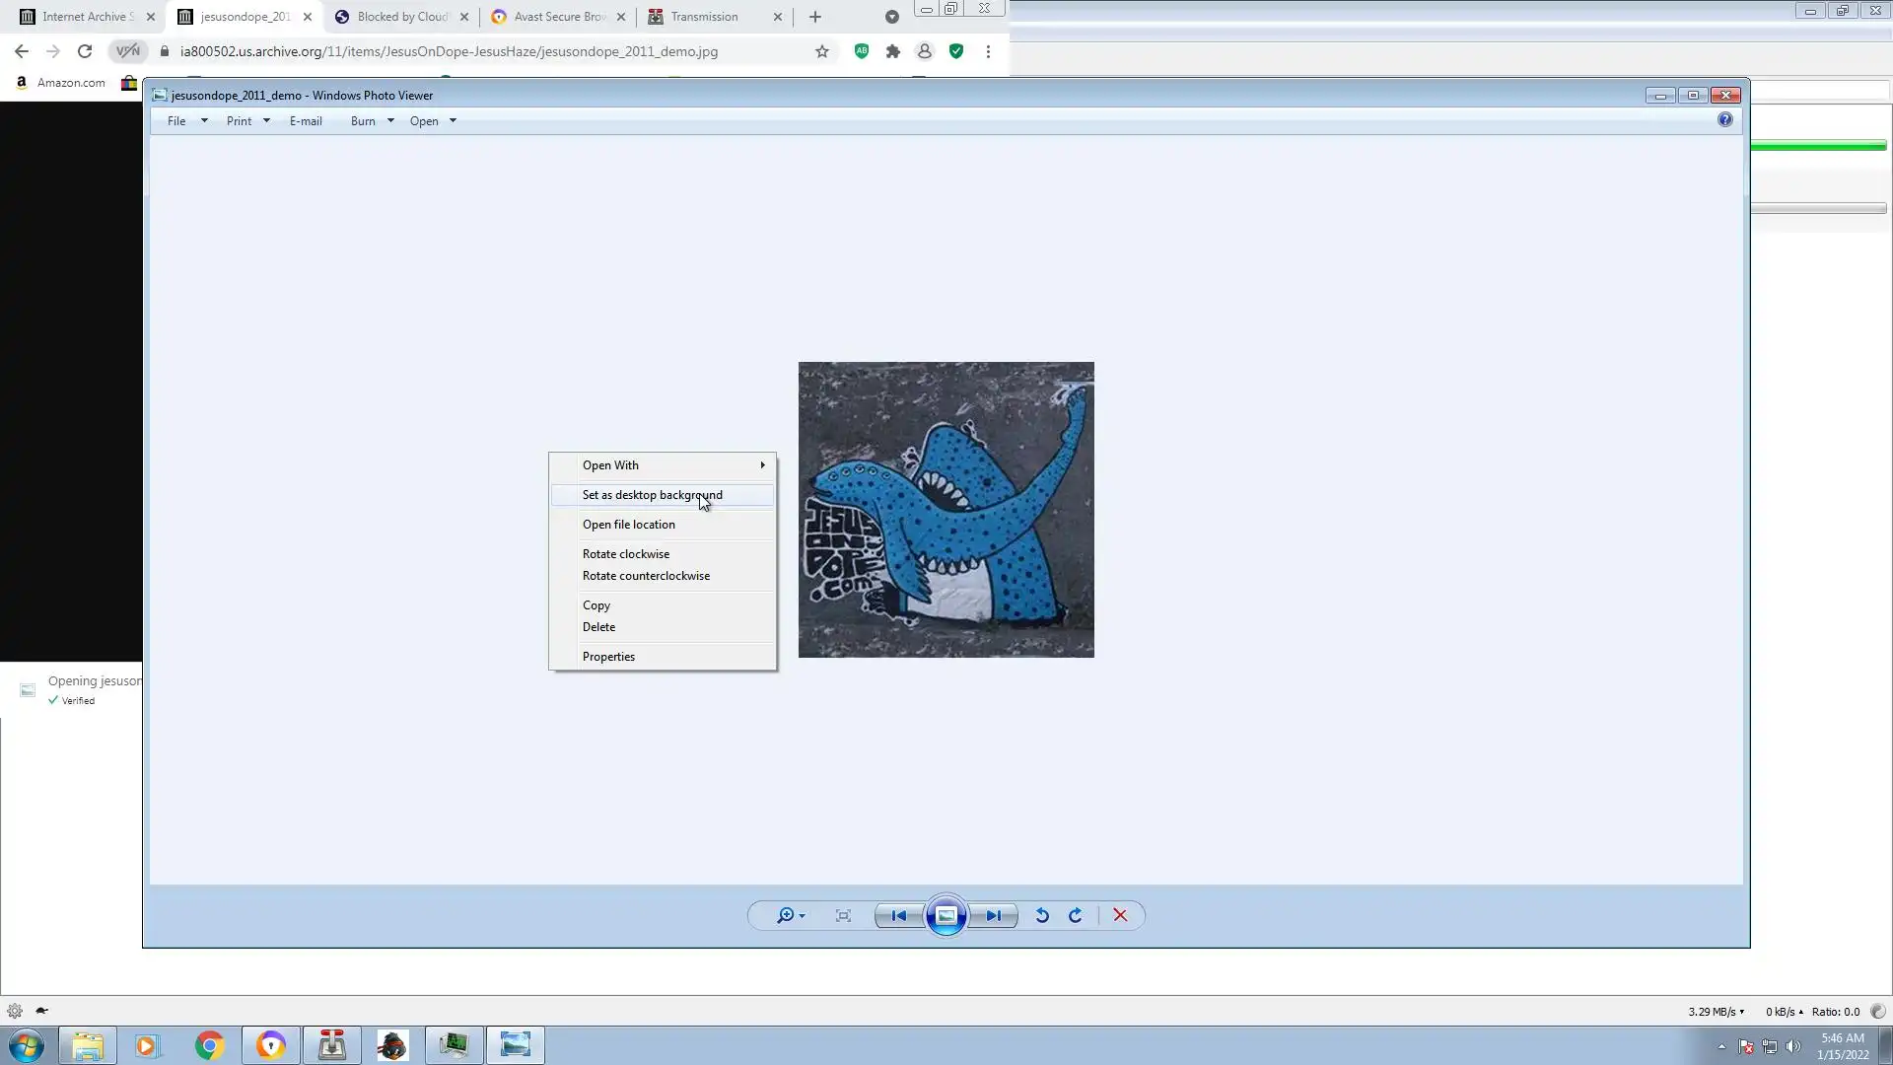Click the E-mail toolbar button
1893x1065 pixels.
[x=306, y=121]
